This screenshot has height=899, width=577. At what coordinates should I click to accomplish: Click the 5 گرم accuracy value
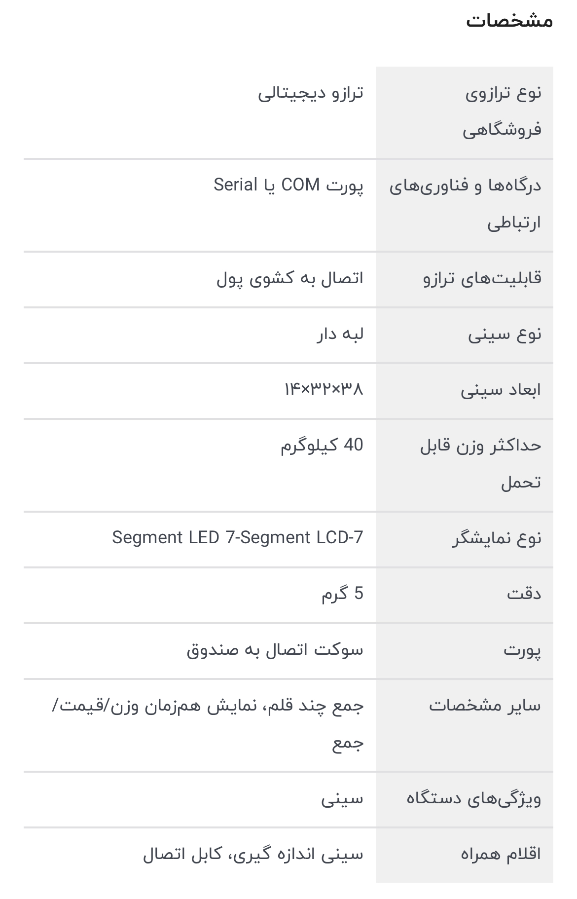[343, 594]
